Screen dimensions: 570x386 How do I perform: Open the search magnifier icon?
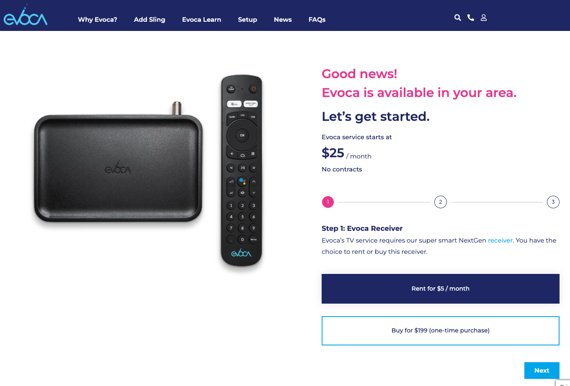[458, 18]
